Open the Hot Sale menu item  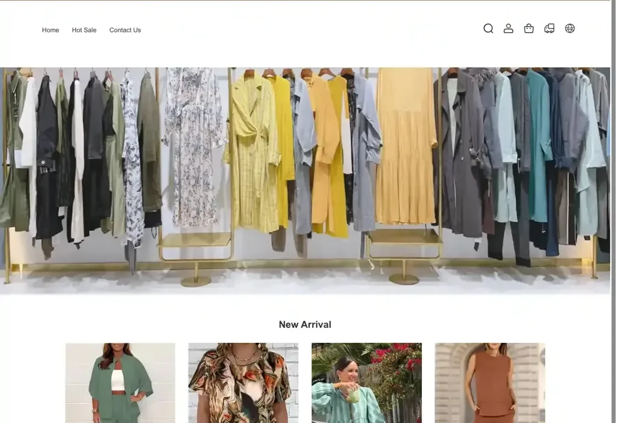coord(84,30)
